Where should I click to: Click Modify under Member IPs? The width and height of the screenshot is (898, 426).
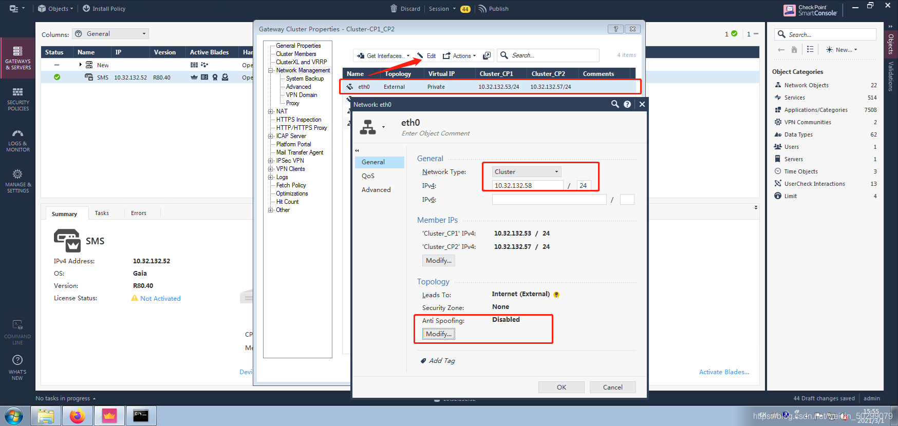(x=438, y=261)
